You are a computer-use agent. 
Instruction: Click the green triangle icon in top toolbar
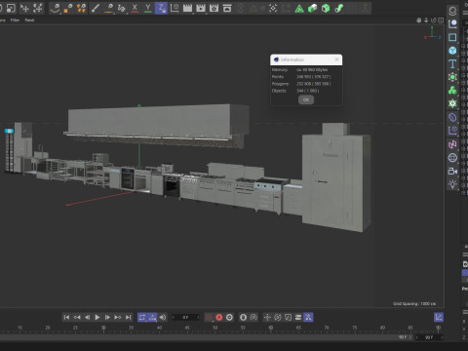coord(299,8)
